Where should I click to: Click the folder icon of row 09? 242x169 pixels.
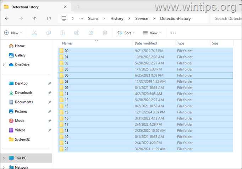(61, 88)
